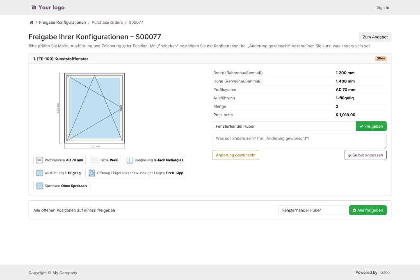This screenshot has width=420, height=280.
Task: Go to Purchase Orders breadcrumb
Action: (x=107, y=23)
